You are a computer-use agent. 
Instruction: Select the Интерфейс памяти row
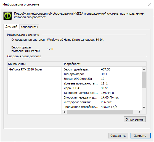102,102
